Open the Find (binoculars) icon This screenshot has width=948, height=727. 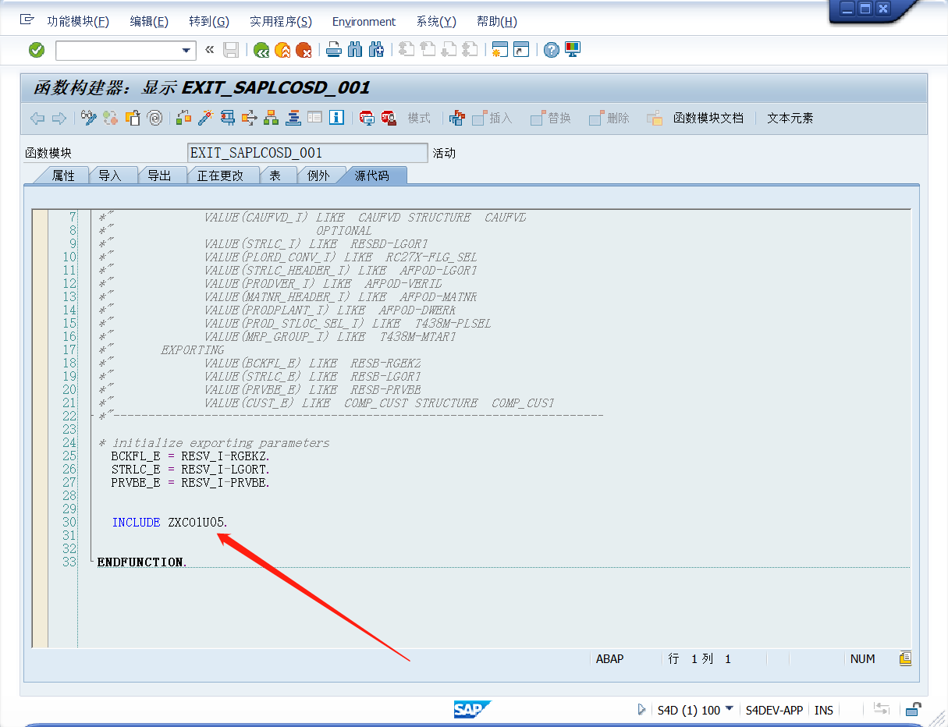[x=355, y=49]
